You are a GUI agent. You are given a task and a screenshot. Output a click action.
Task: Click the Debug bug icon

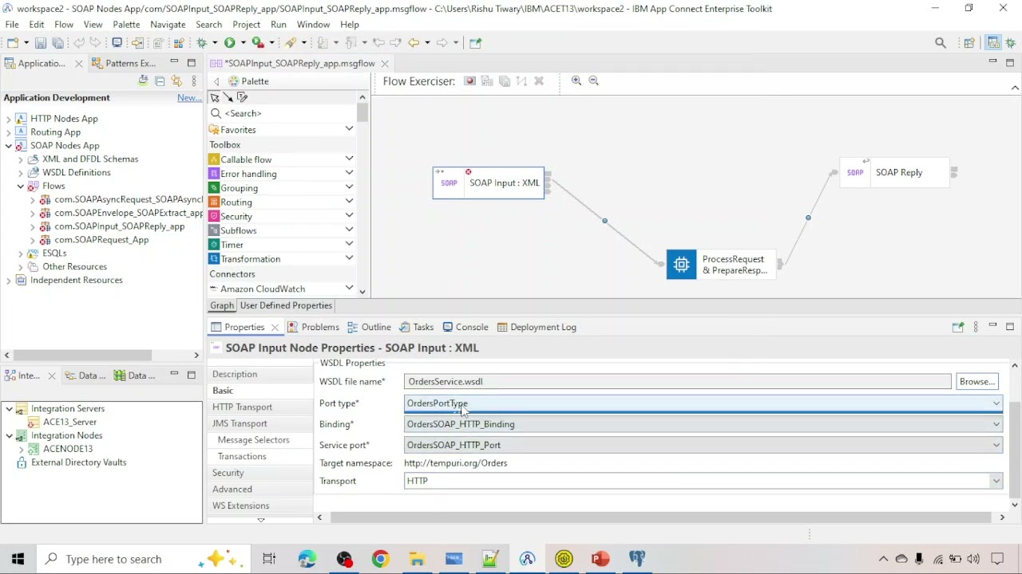[x=202, y=43]
